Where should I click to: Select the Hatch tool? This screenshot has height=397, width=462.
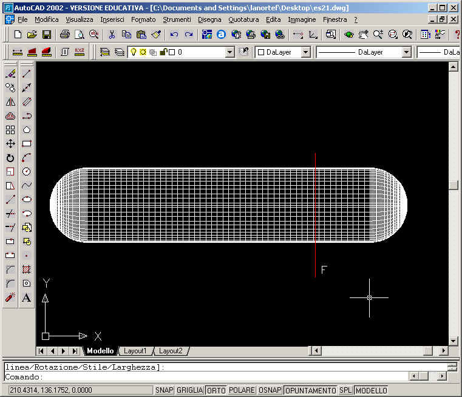coord(27,269)
